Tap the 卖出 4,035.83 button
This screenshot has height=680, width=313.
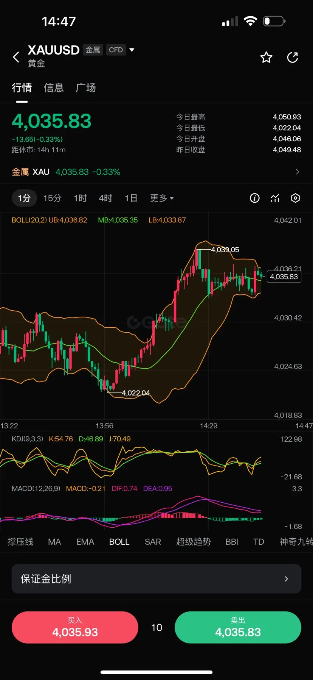(x=238, y=627)
